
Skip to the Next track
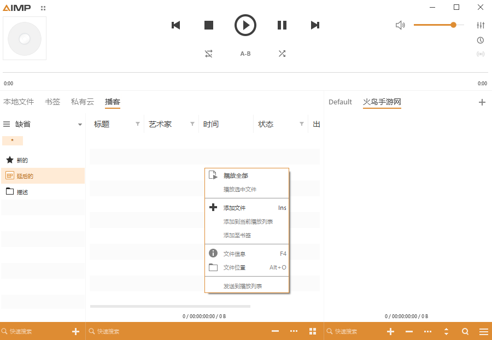(x=315, y=25)
